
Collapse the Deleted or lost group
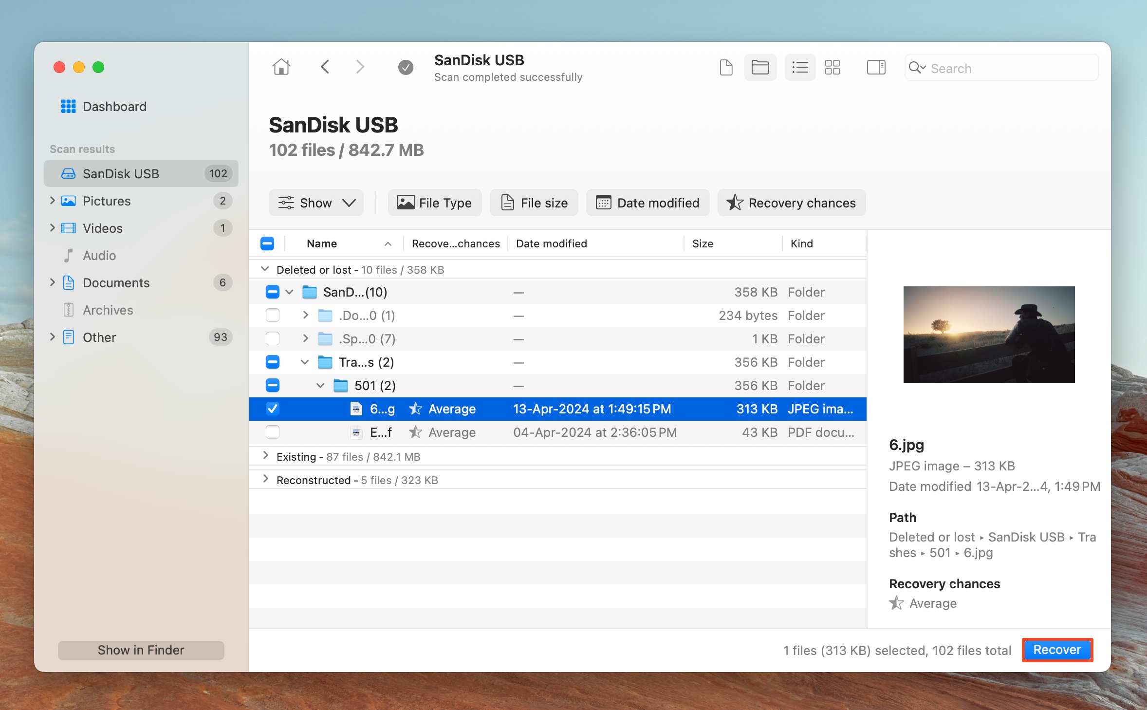[265, 269]
